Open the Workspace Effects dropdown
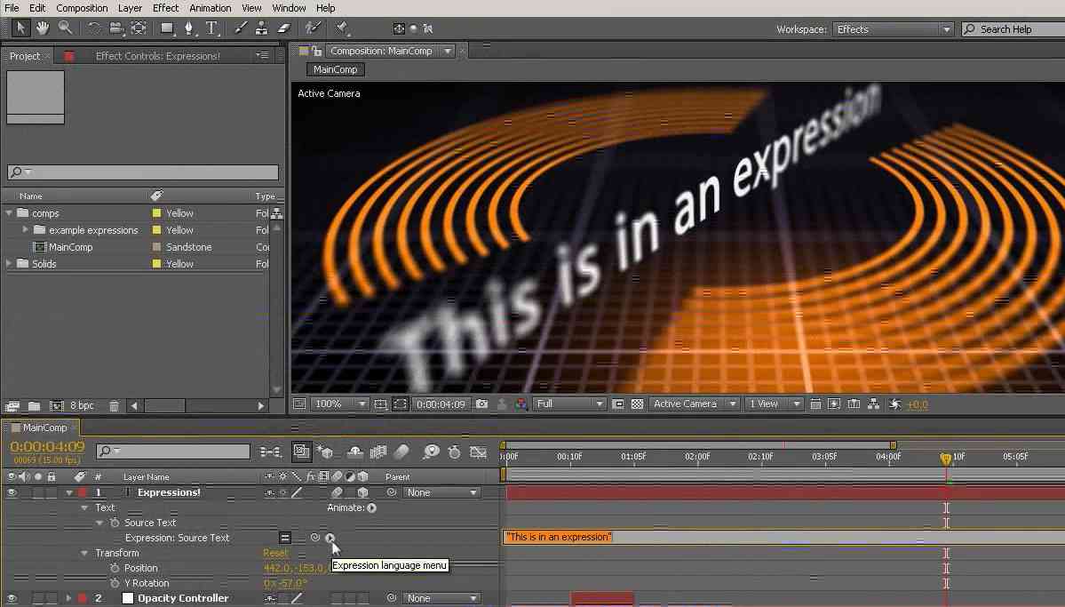Screen dimensions: 1065x607 893,29
